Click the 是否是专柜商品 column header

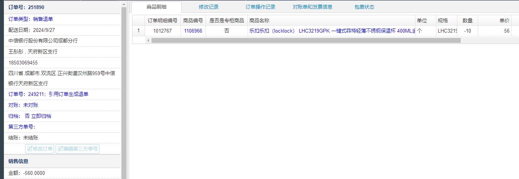[227, 20]
